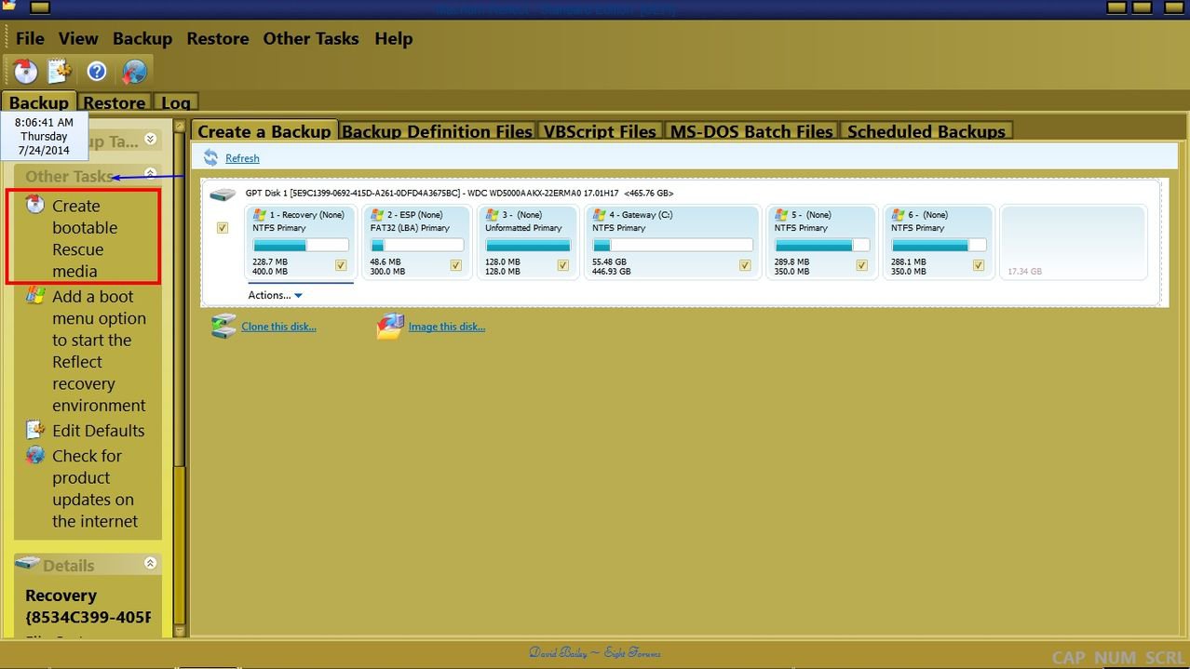Click the Edit Defaults sidebar icon

[x=35, y=430]
